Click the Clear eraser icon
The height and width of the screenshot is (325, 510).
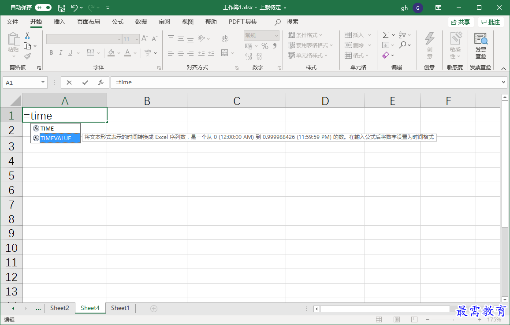click(x=386, y=55)
